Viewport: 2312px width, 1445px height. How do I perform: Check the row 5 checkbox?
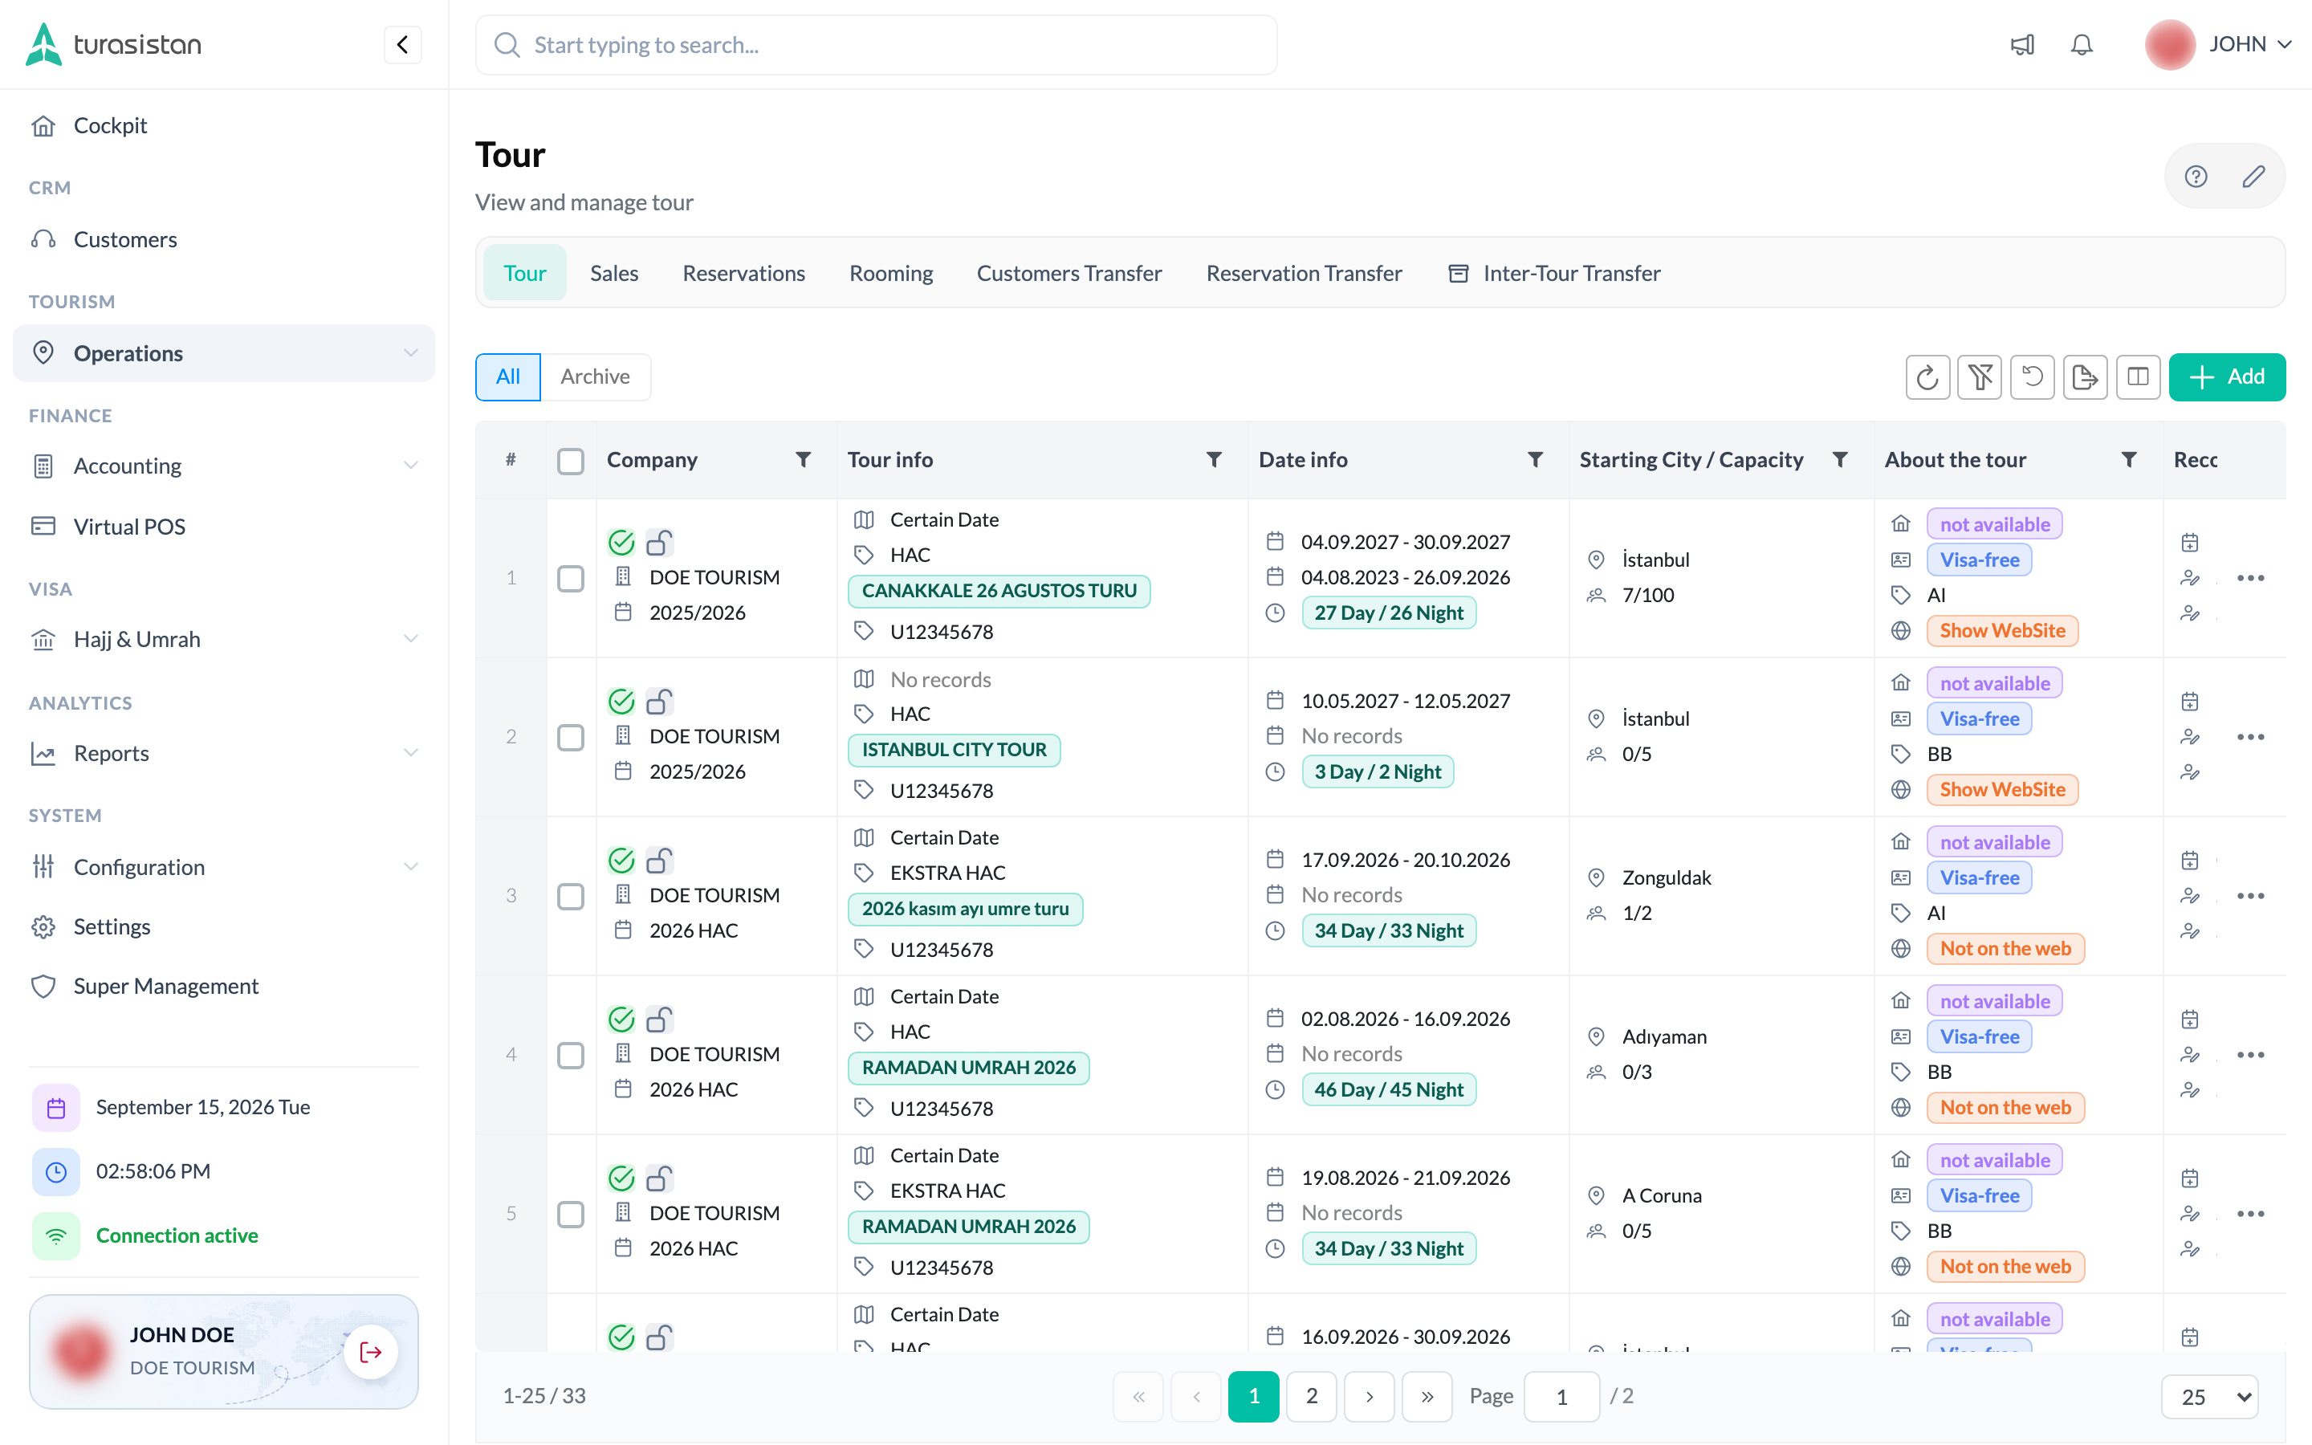pos(570,1214)
